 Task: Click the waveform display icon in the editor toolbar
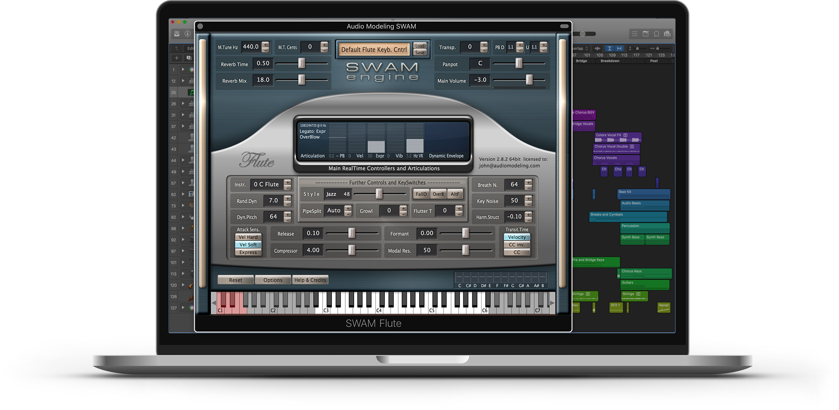[x=597, y=48]
